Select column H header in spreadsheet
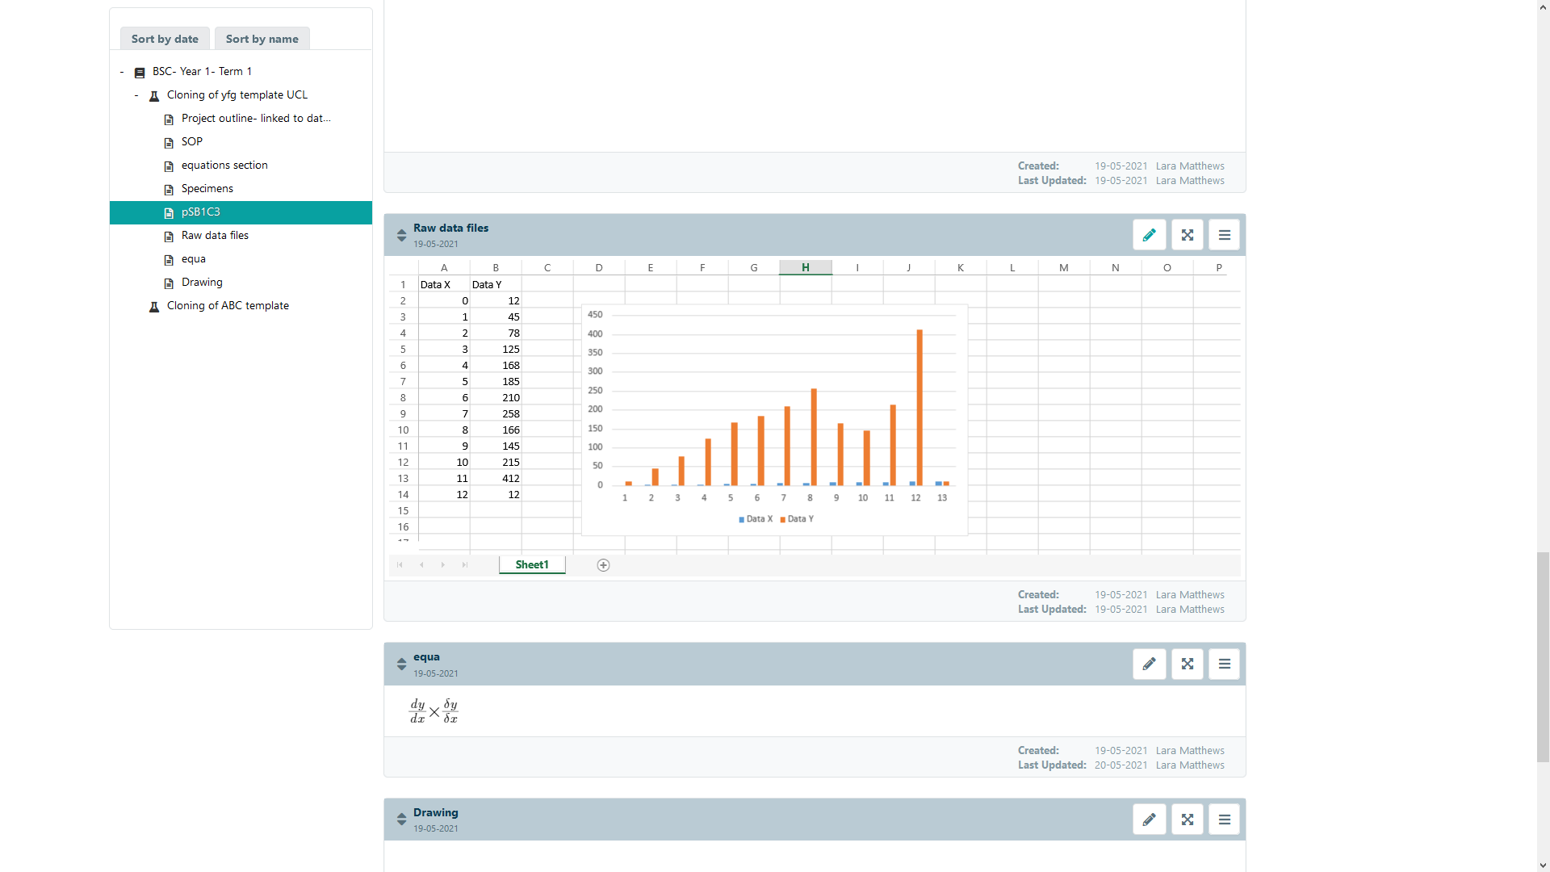The width and height of the screenshot is (1550, 872). point(805,267)
